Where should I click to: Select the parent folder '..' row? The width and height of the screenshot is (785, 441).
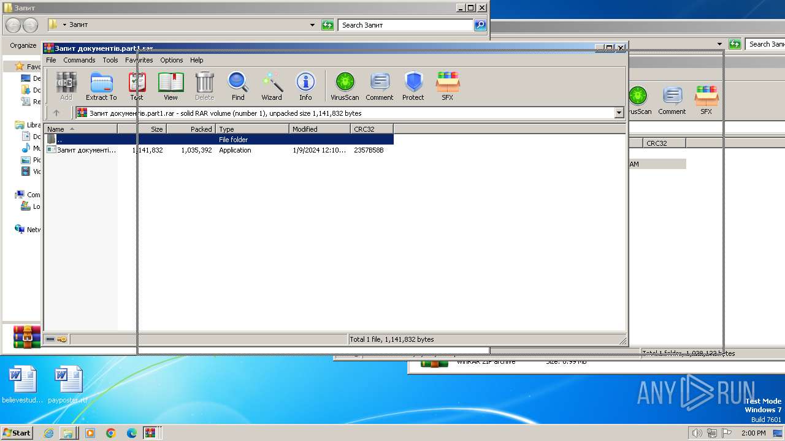(x=219, y=140)
